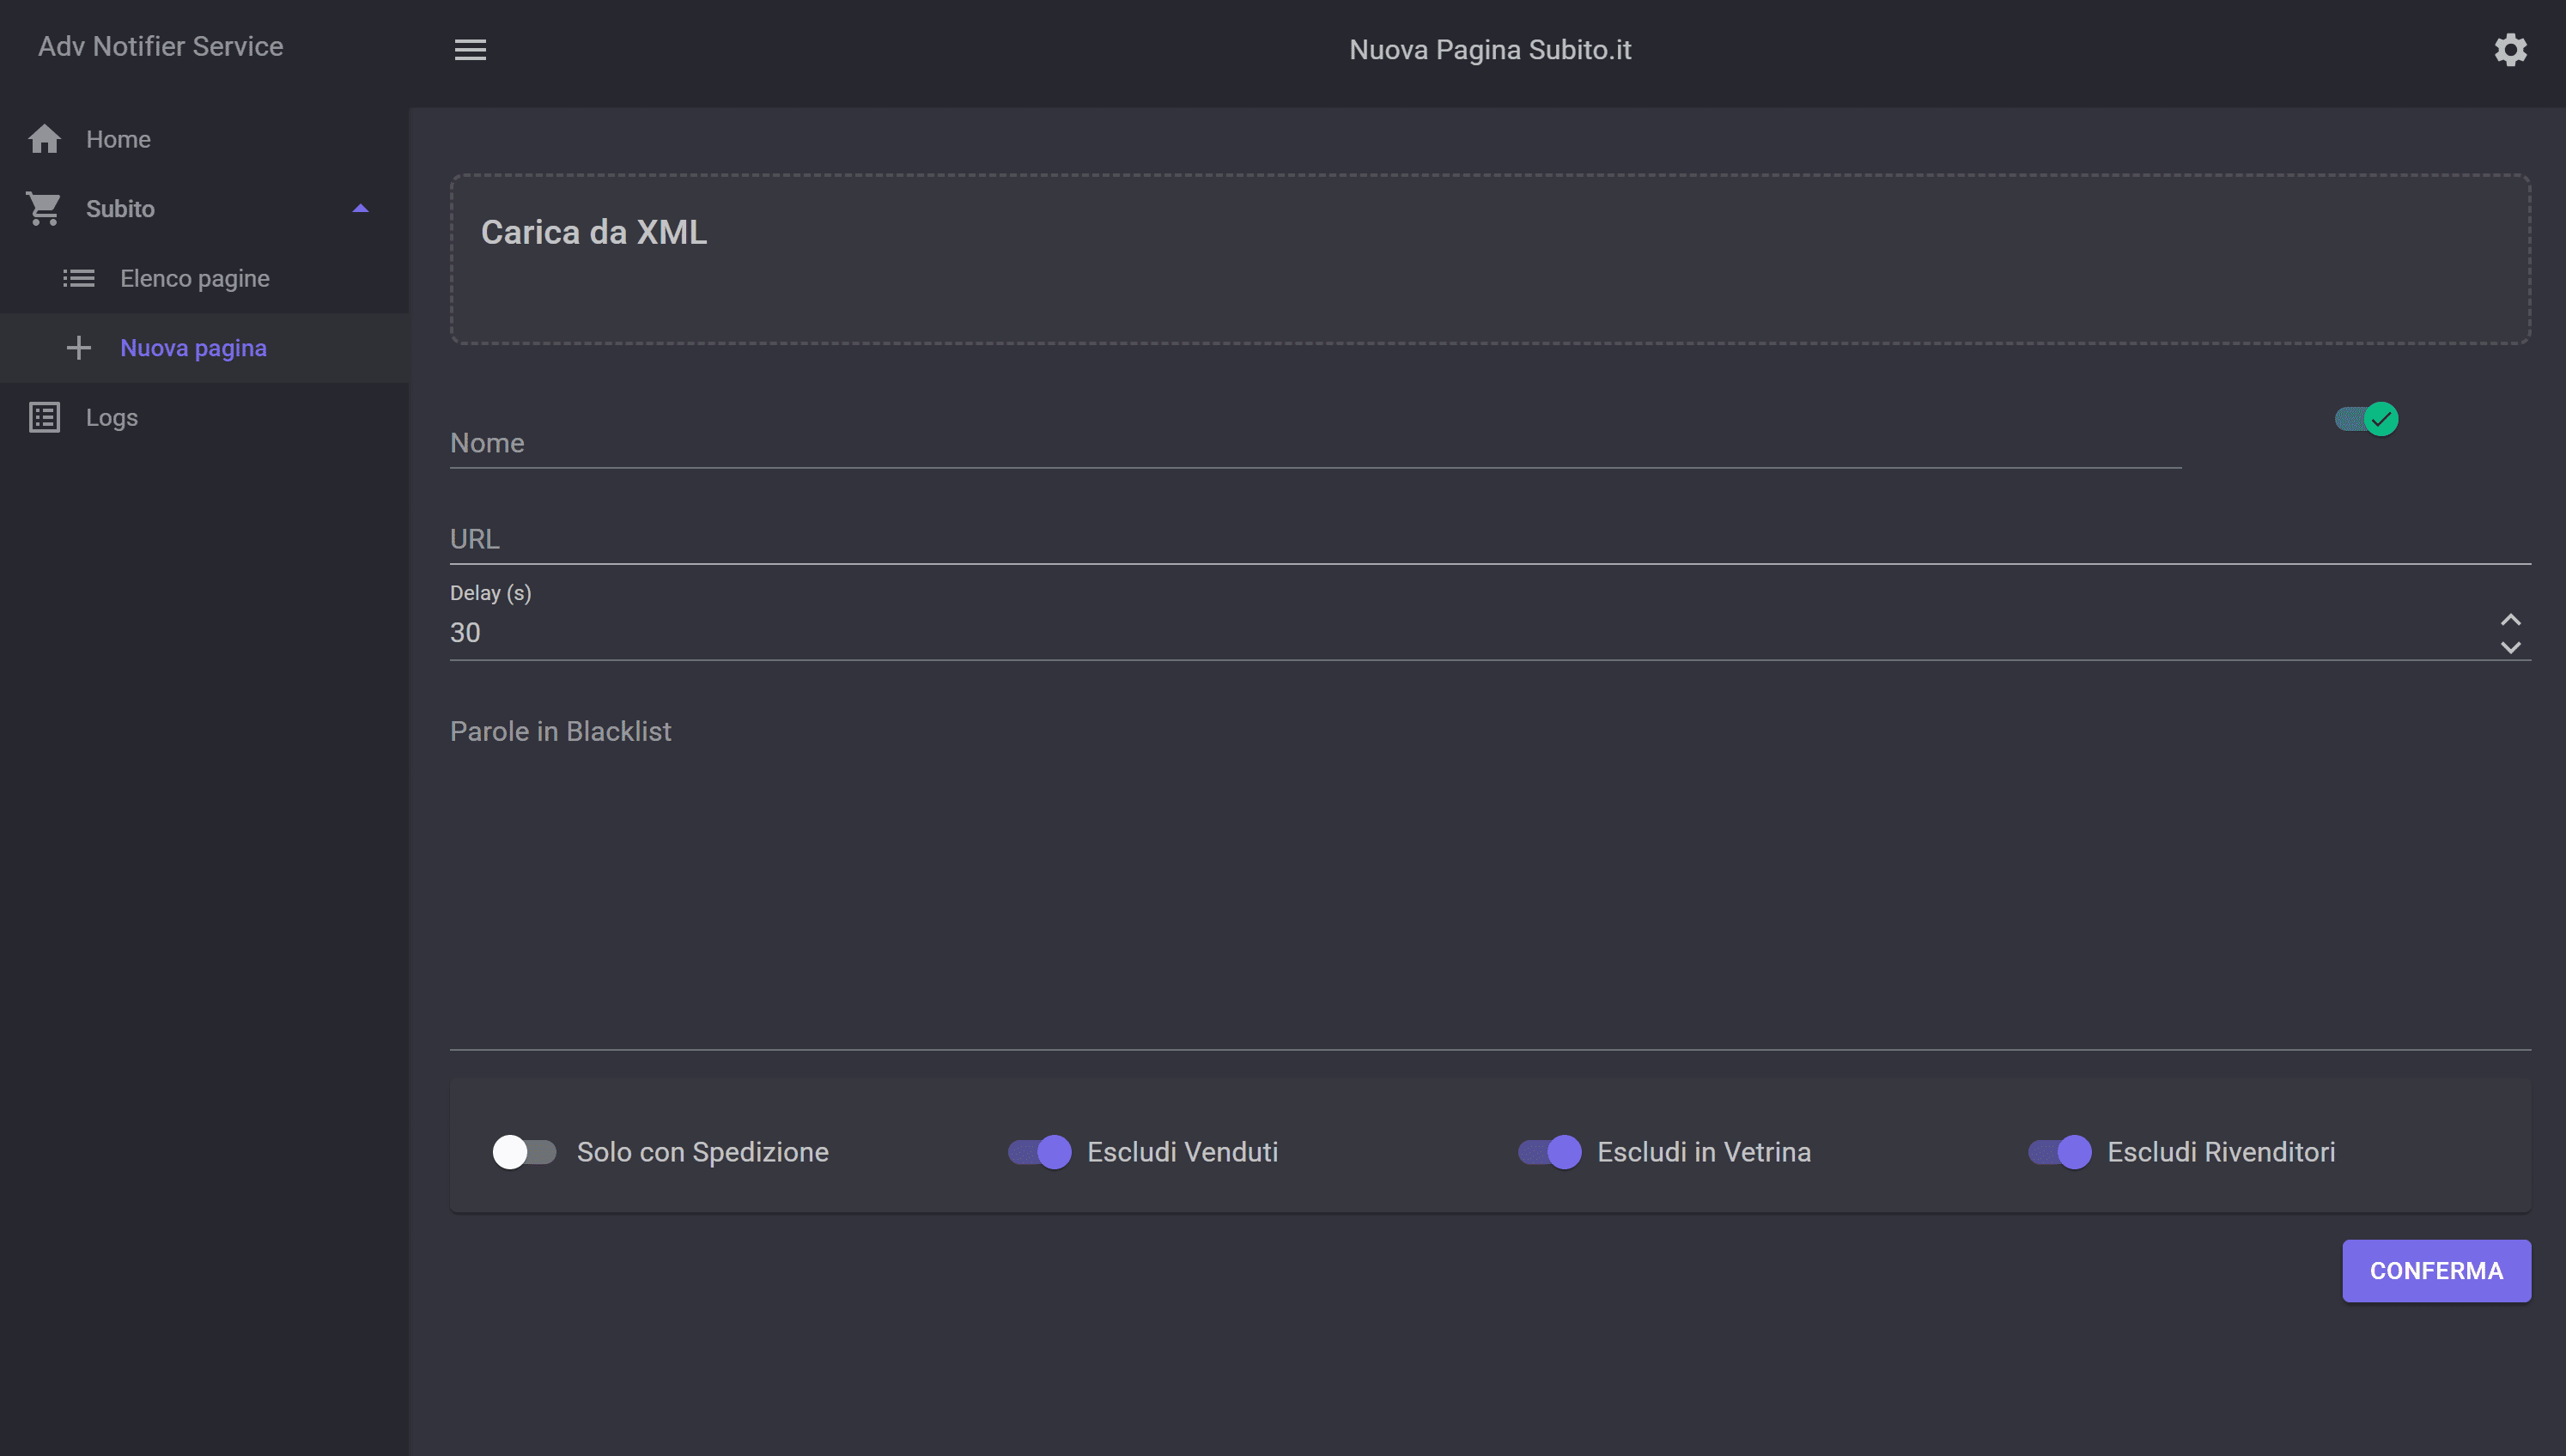The width and height of the screenshot is (2566, 1456).
Task: Click the Elenco pagine list icon
Action: pos(79,278)
